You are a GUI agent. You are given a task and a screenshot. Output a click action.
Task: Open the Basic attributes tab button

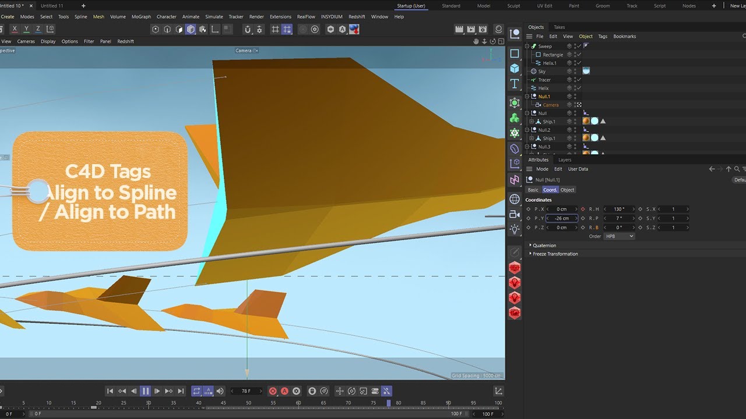[x=533, y=190]
